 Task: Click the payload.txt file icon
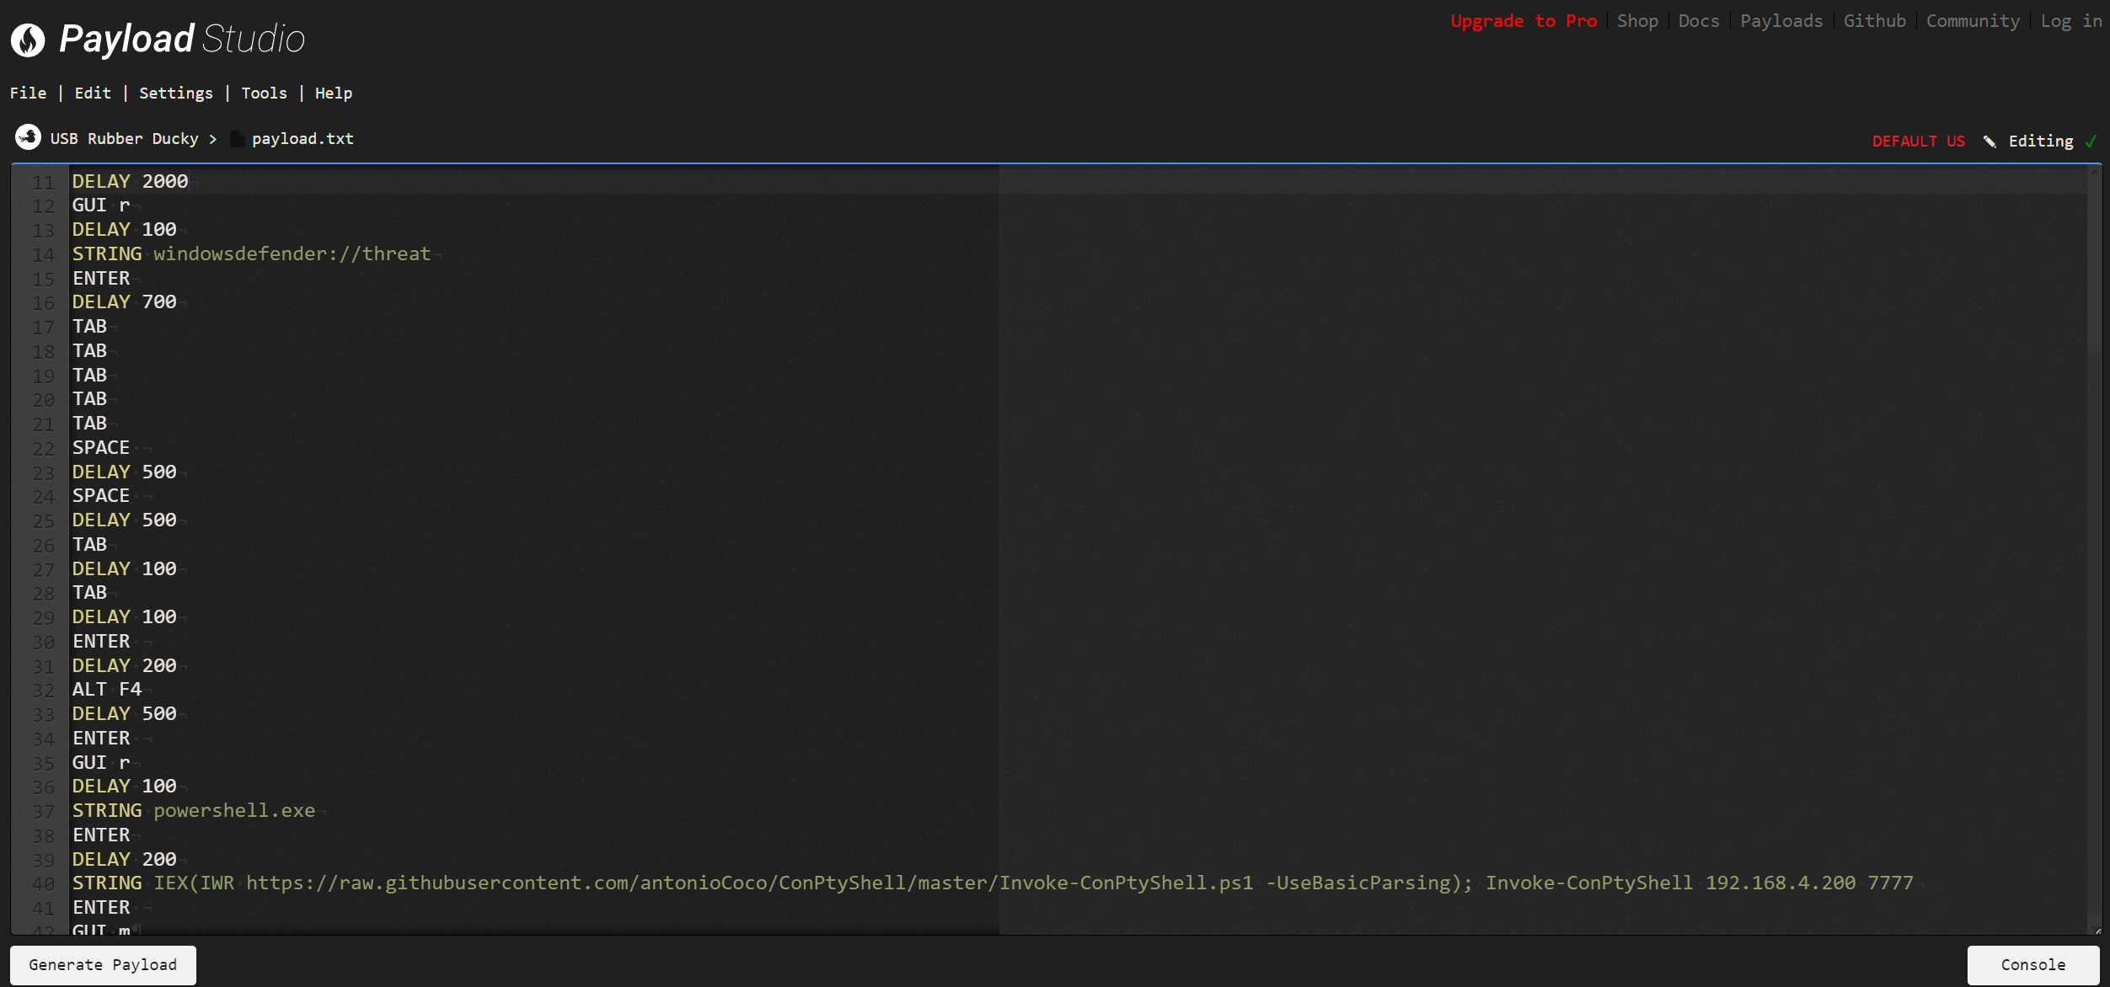238,139
